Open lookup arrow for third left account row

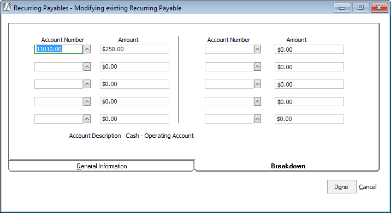(87, 84)
